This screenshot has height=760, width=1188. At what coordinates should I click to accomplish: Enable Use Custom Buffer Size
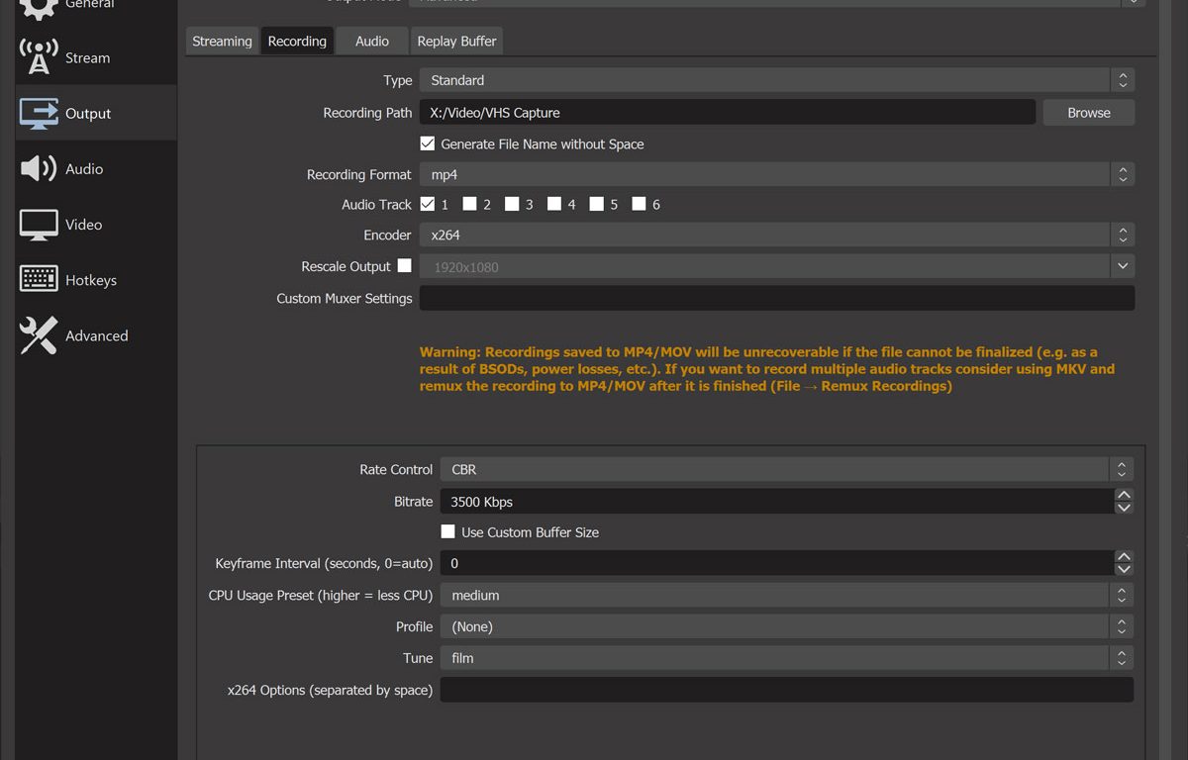(448, 531)
